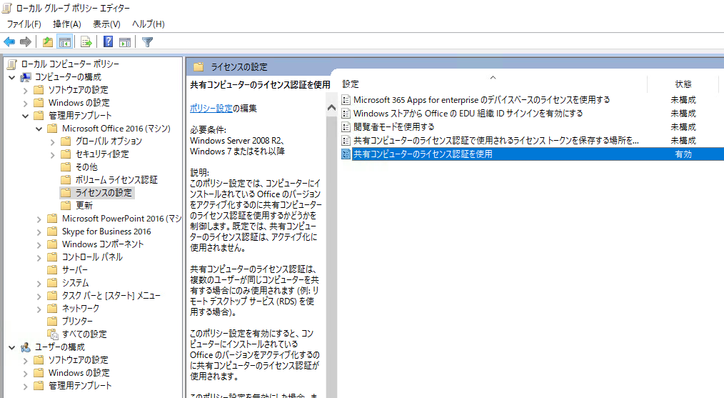Select the システム tree item
Screen dimensions: 724x398
coord(75,282)
